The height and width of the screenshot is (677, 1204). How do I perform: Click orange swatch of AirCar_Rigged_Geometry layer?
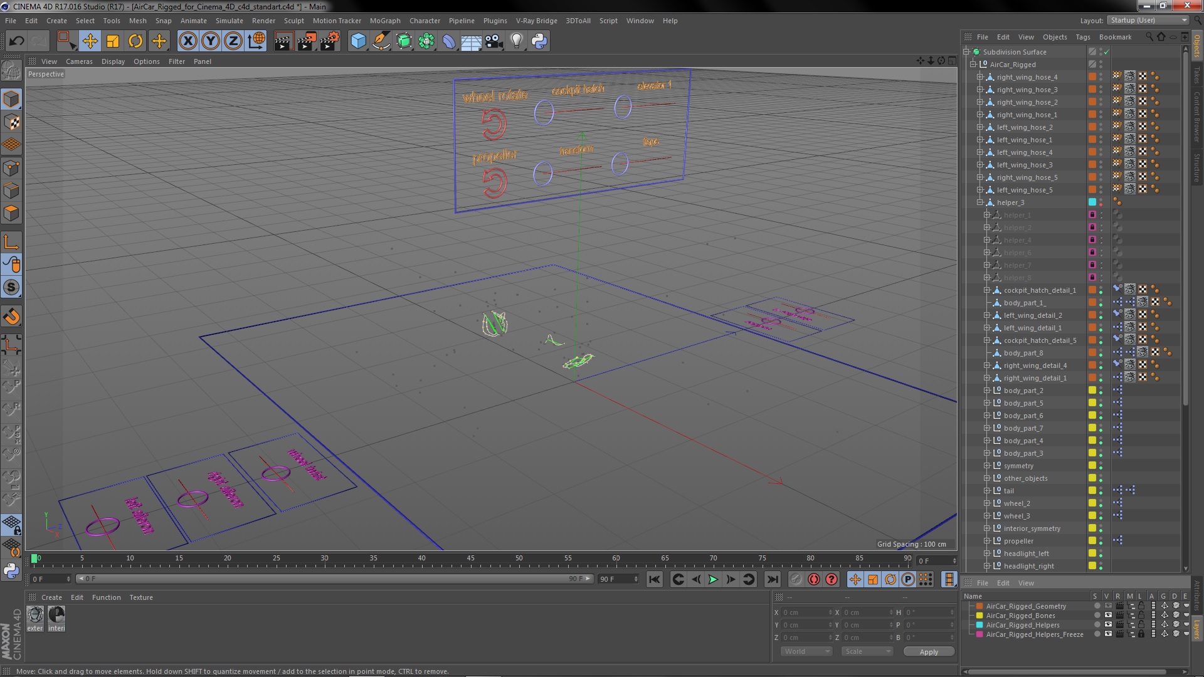click(x=980, y=606)
